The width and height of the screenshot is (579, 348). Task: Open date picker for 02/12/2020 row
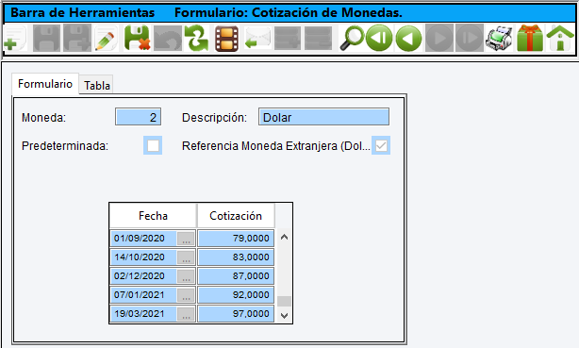point(186,276)
